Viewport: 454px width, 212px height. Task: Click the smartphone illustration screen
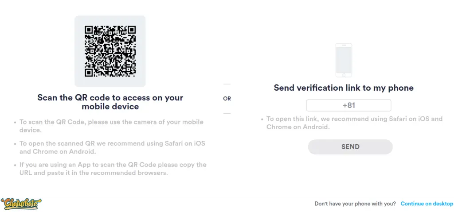(344, 60)
